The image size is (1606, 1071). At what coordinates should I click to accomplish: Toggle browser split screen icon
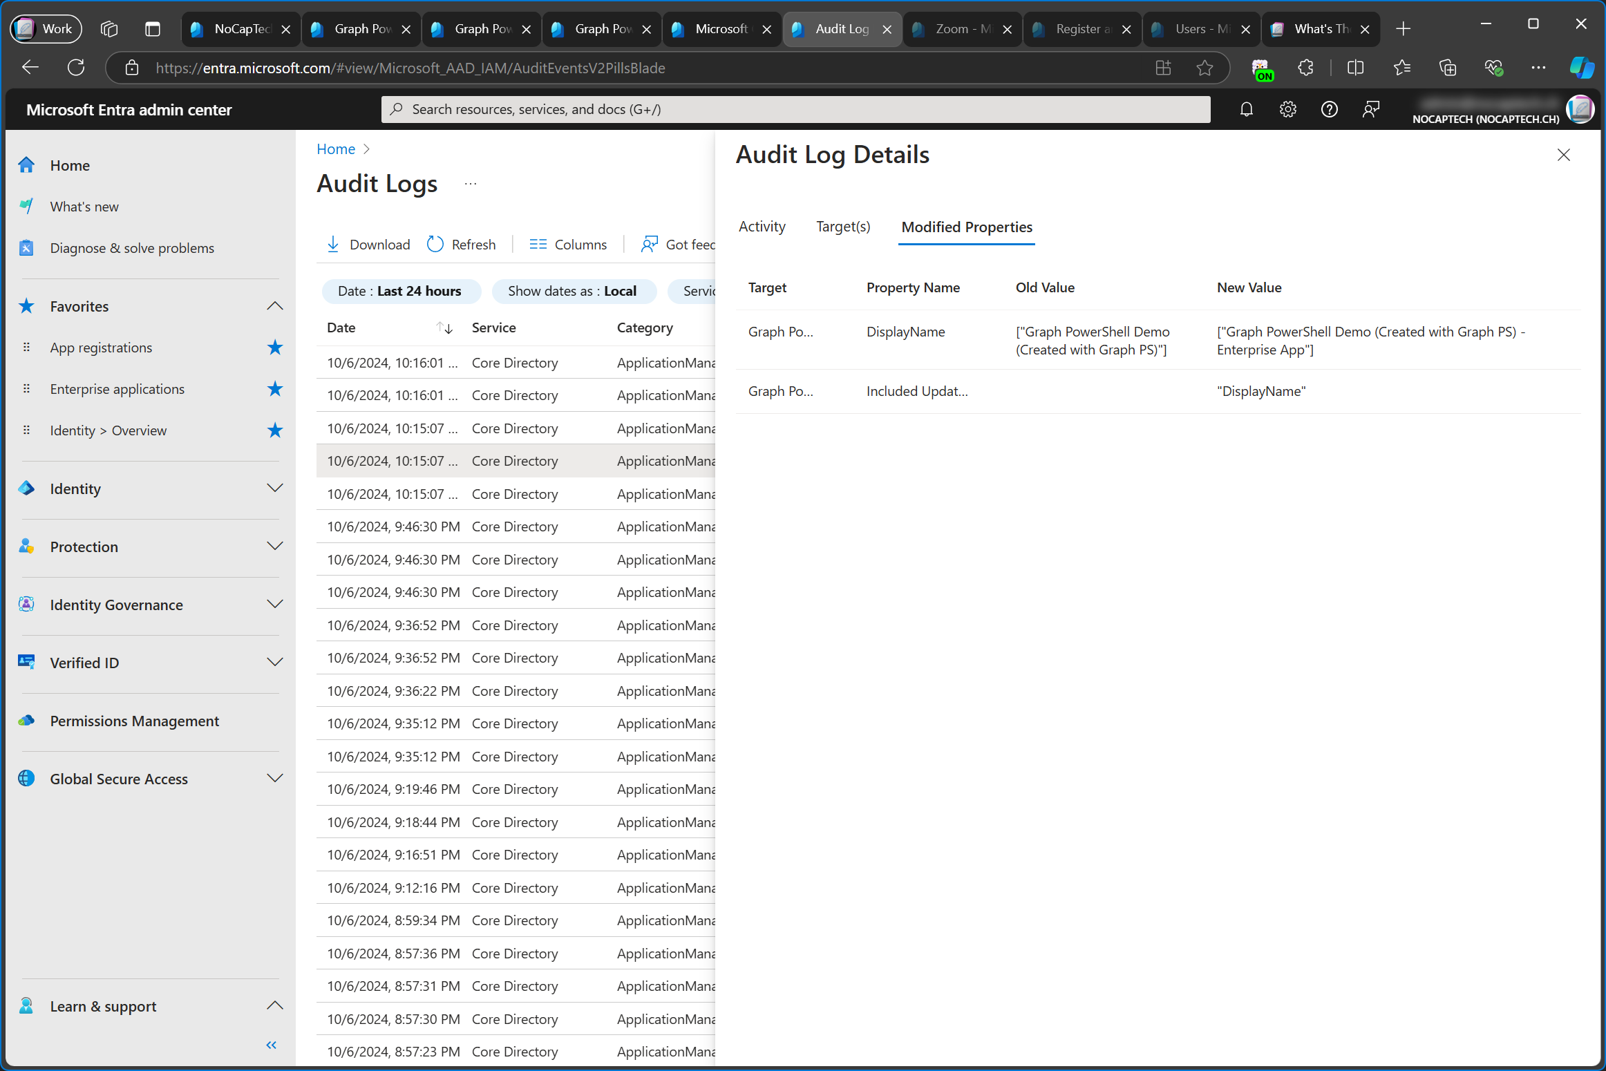(x=1355, y=68)
